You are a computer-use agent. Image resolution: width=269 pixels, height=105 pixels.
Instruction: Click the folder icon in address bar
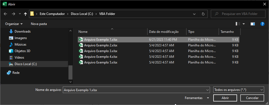click(32, 14)
